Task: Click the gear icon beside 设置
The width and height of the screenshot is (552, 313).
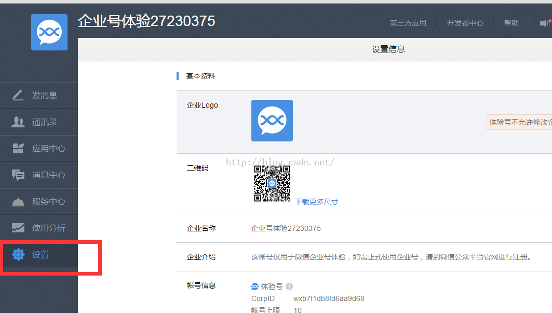Action: [x=18, y=254]
